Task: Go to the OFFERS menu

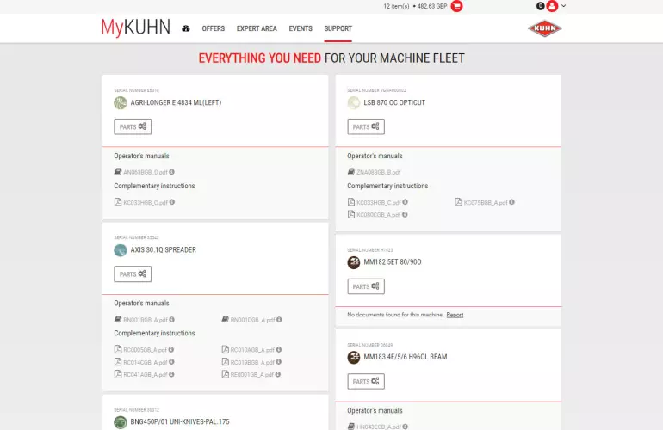Action: pyautogui.click(x=214, y=28)
